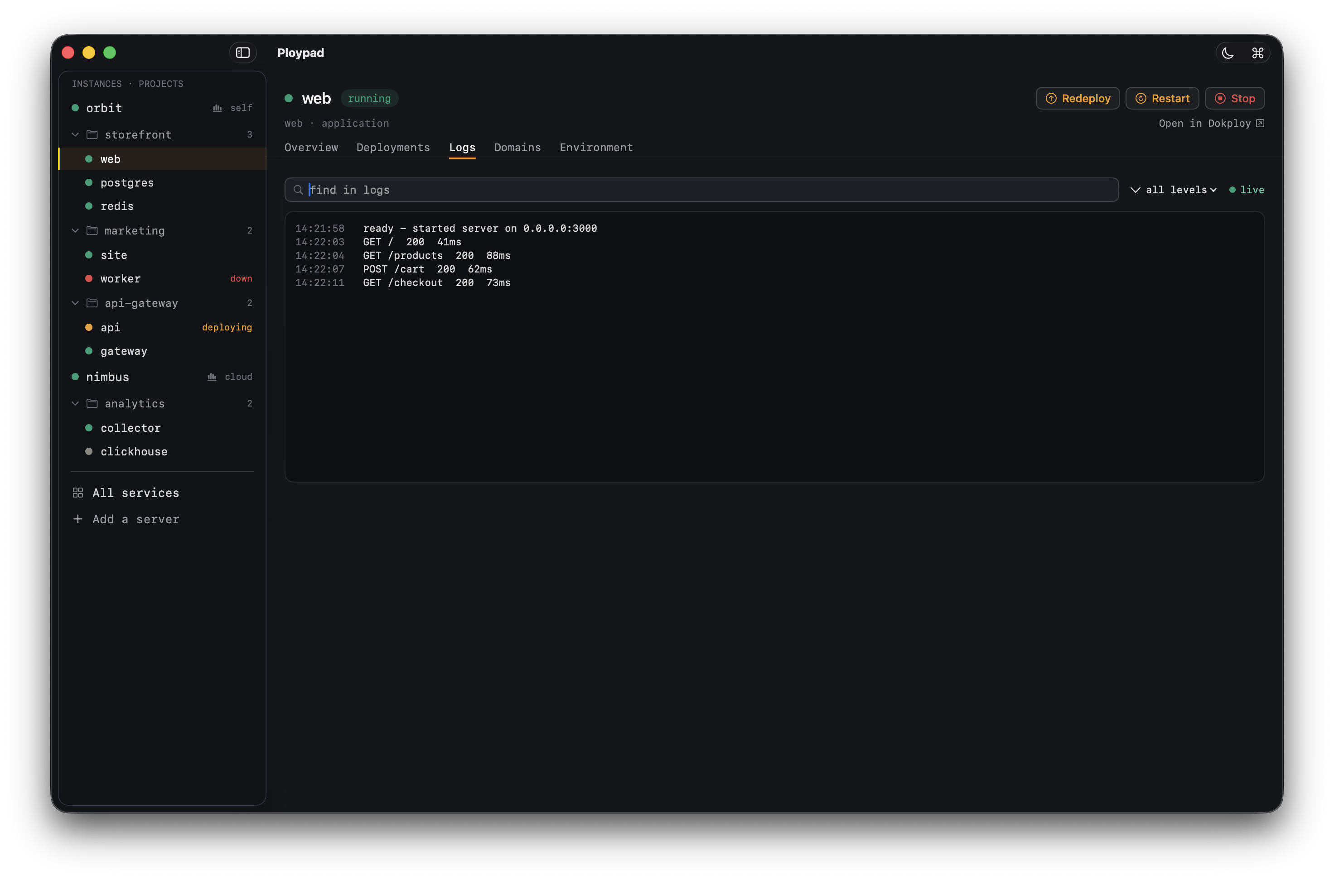Image resolution: width=1334 pixels, height=880 pixels.
Task: Click the marketing folder icon
Action: [x=92, y=231]
